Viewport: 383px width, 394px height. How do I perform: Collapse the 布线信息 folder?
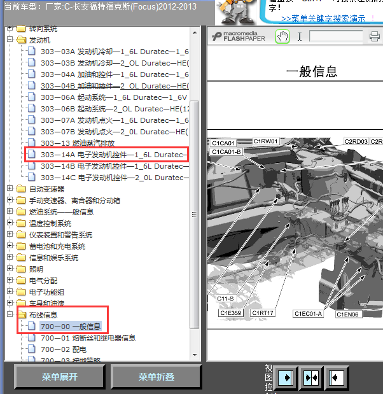(x=10, y=314)
